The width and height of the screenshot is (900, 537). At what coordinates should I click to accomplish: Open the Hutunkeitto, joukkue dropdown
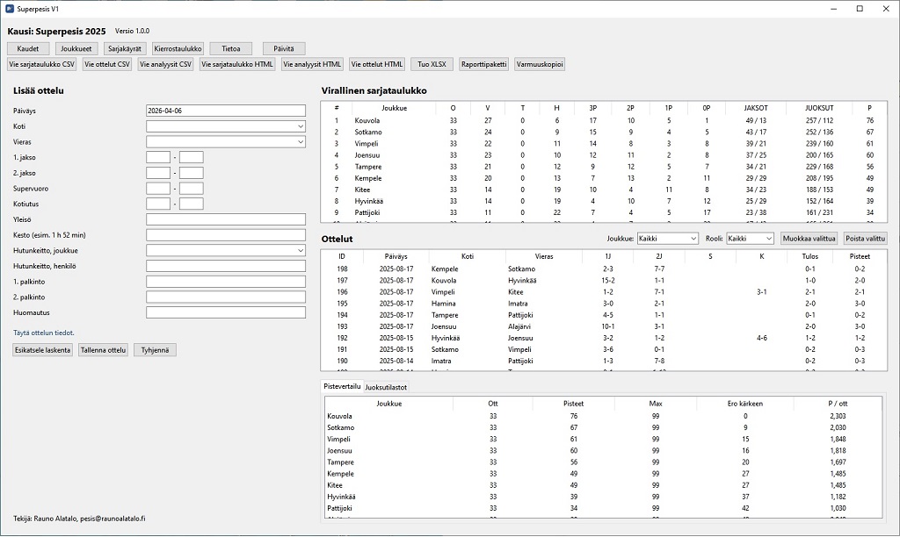226,250
